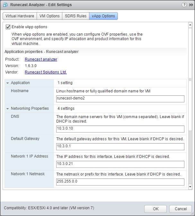
Task: Click the Cancel button
Action: 181,209
